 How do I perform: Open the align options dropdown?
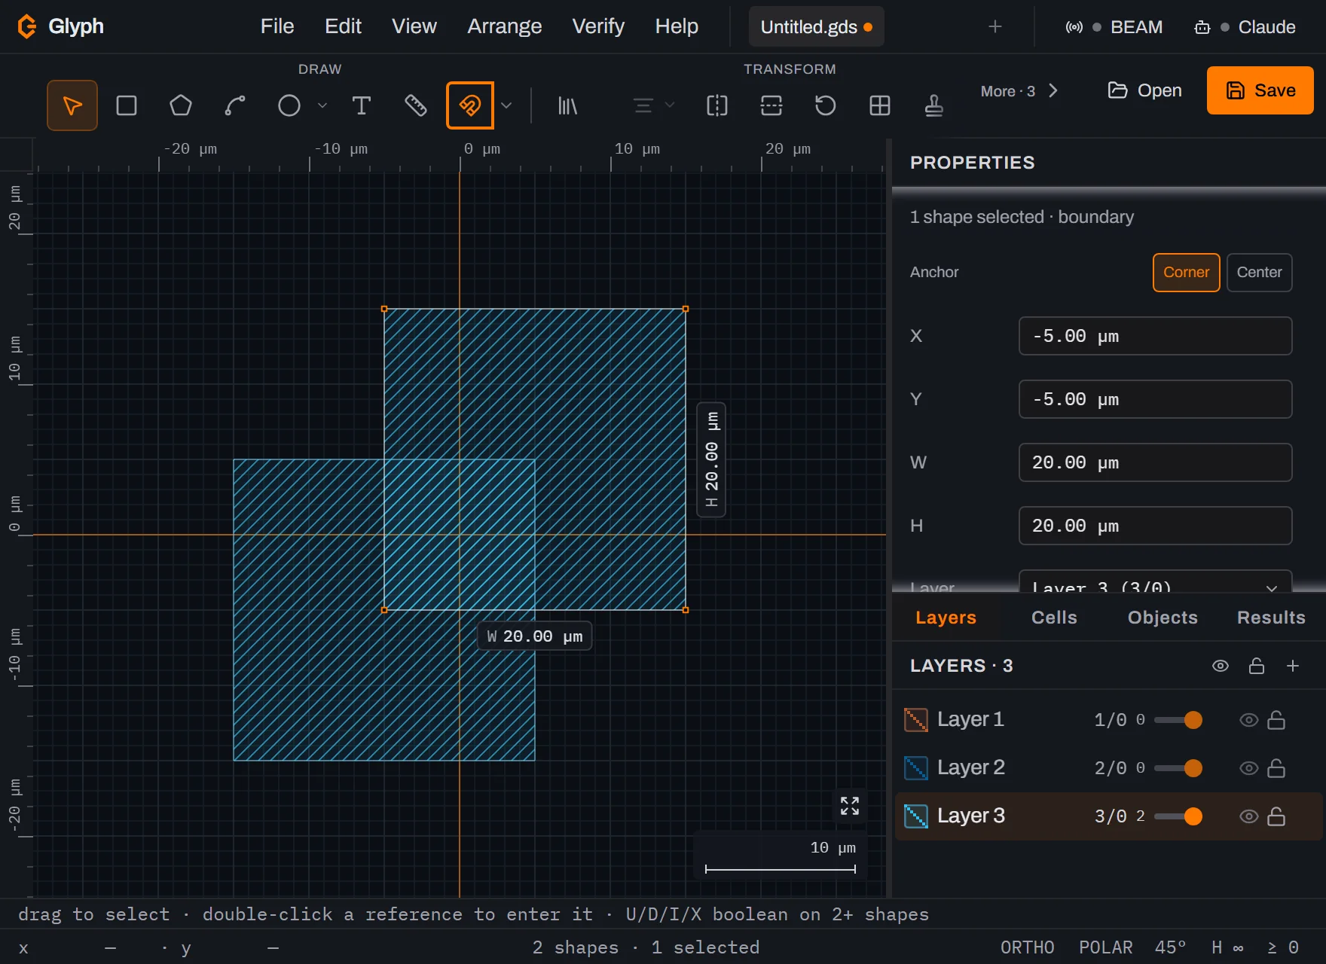[652, 105]
